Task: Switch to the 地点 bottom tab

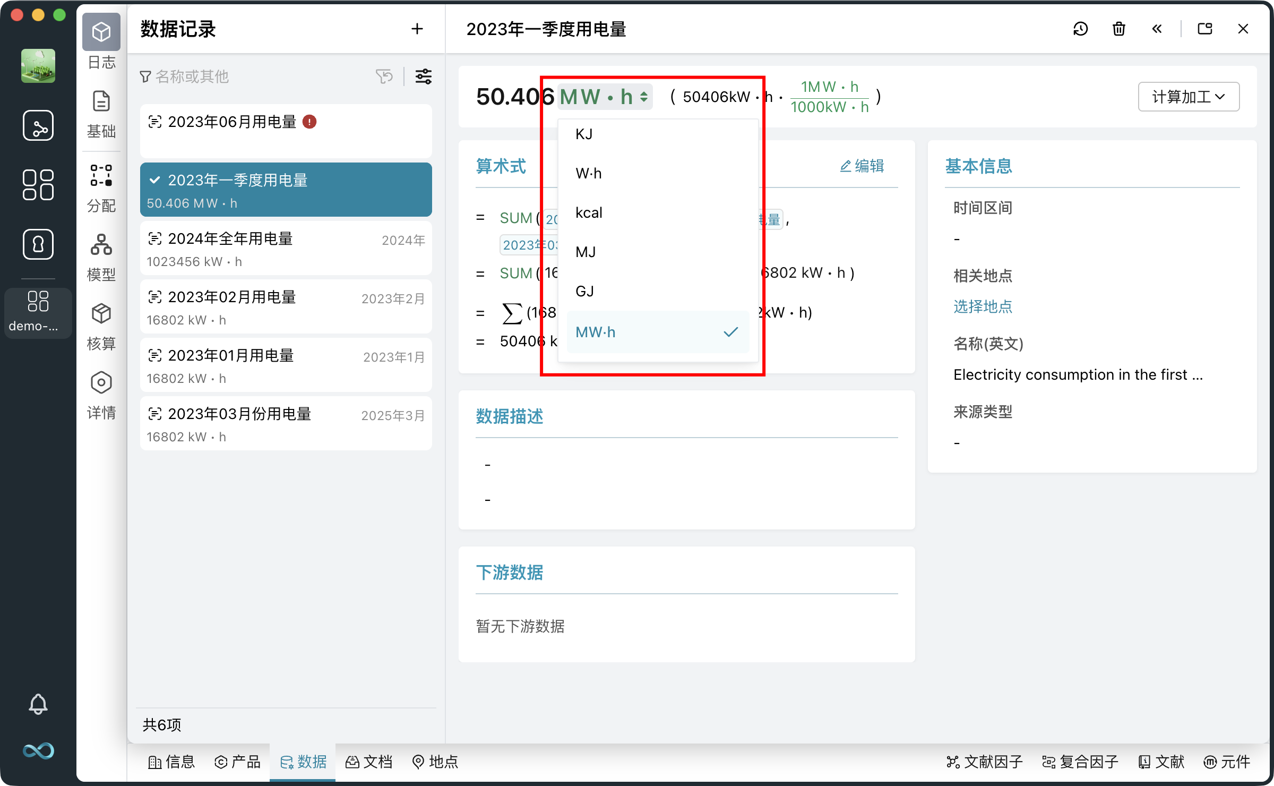Action: [x=435, y=762]
